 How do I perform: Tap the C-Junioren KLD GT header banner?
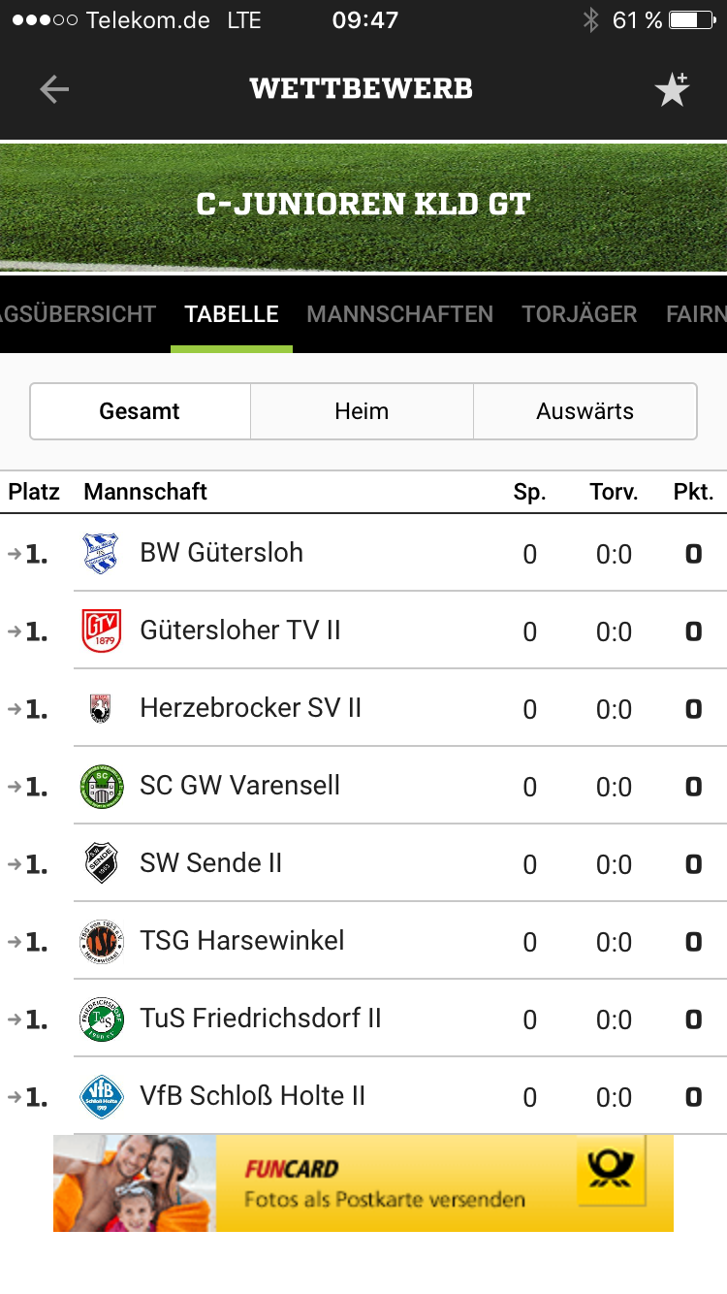[363, 206]
